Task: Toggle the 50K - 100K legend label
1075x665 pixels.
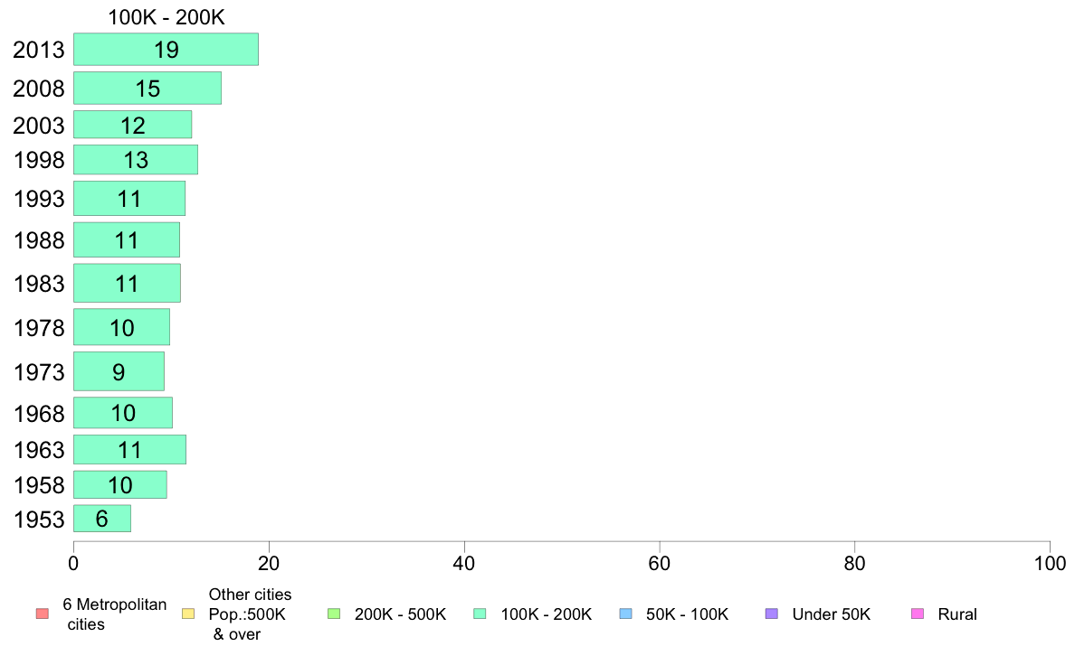Action: 687,614
